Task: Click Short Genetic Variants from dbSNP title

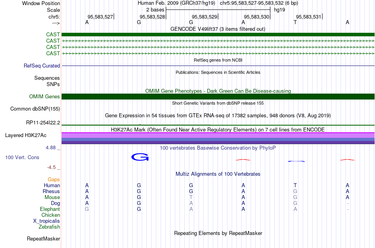Action: click(x=218, y=103)
